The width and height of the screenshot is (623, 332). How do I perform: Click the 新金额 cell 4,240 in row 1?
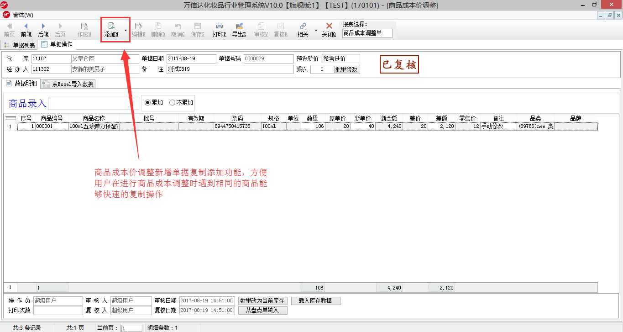(x=389, y=126)
